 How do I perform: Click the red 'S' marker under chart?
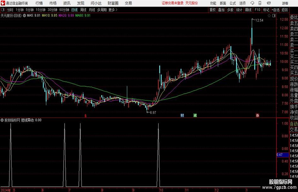[85, 116]
